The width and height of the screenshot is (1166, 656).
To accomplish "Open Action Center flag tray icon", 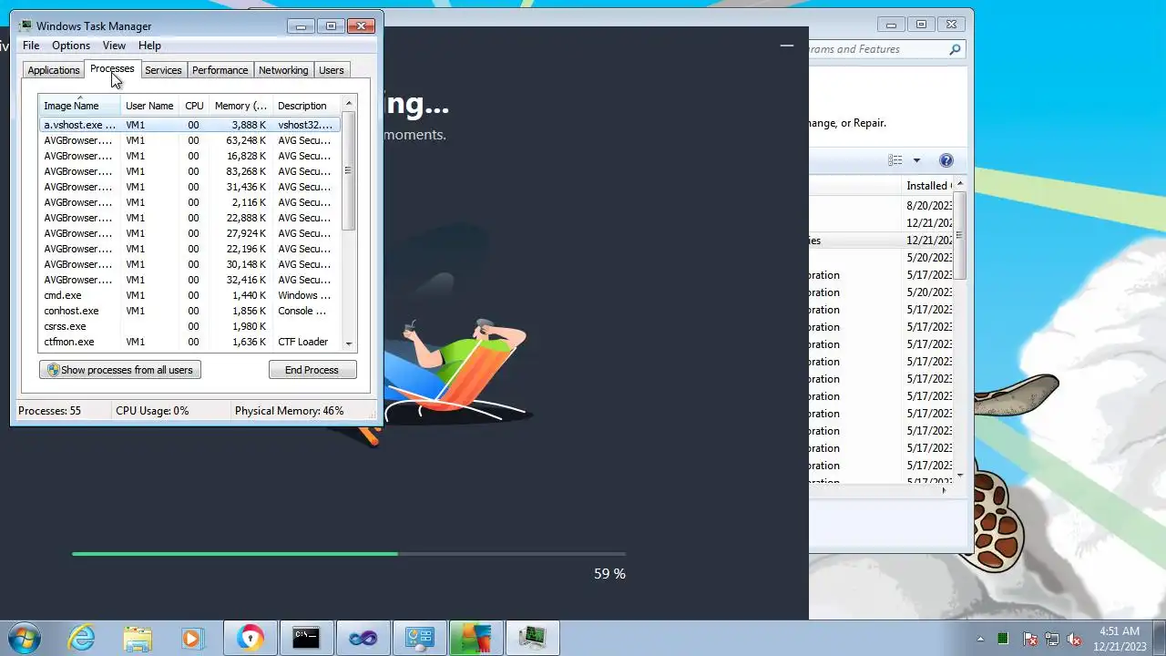I will point(1029,639).
